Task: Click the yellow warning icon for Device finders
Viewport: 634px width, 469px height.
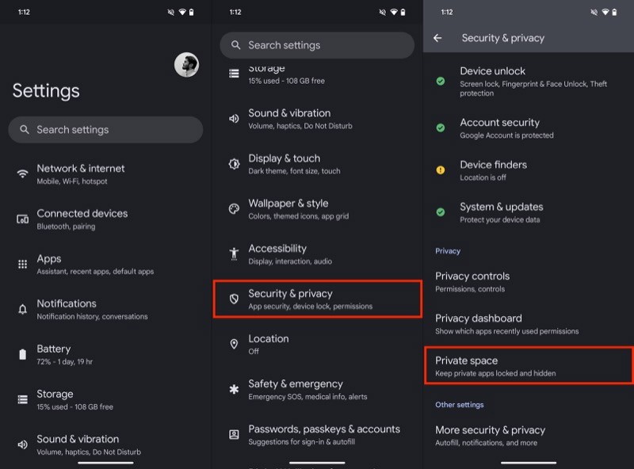Action: 441,170
